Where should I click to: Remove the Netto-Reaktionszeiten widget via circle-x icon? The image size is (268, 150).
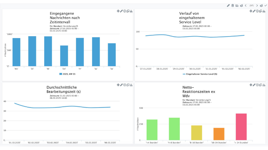pos(257,85)
